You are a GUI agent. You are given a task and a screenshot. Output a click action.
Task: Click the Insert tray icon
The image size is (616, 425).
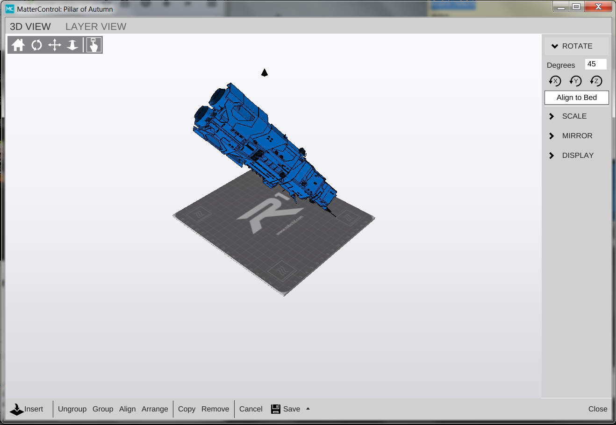pyautogui.click(x=16, y=410)
